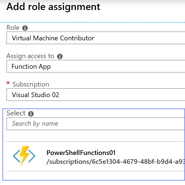This screenshot has width=185, height=185.
Task: Click the Search by name input field
Action: 96,124
